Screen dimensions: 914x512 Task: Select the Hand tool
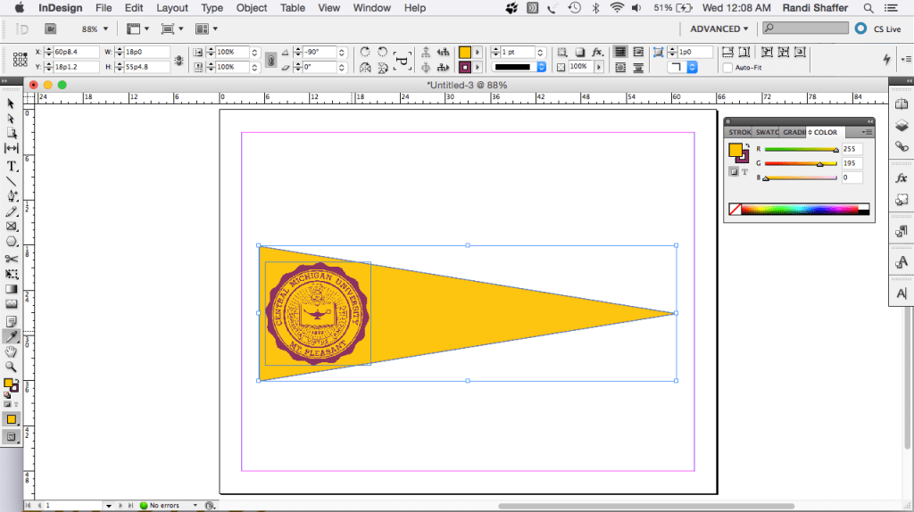tap(11, 351)
